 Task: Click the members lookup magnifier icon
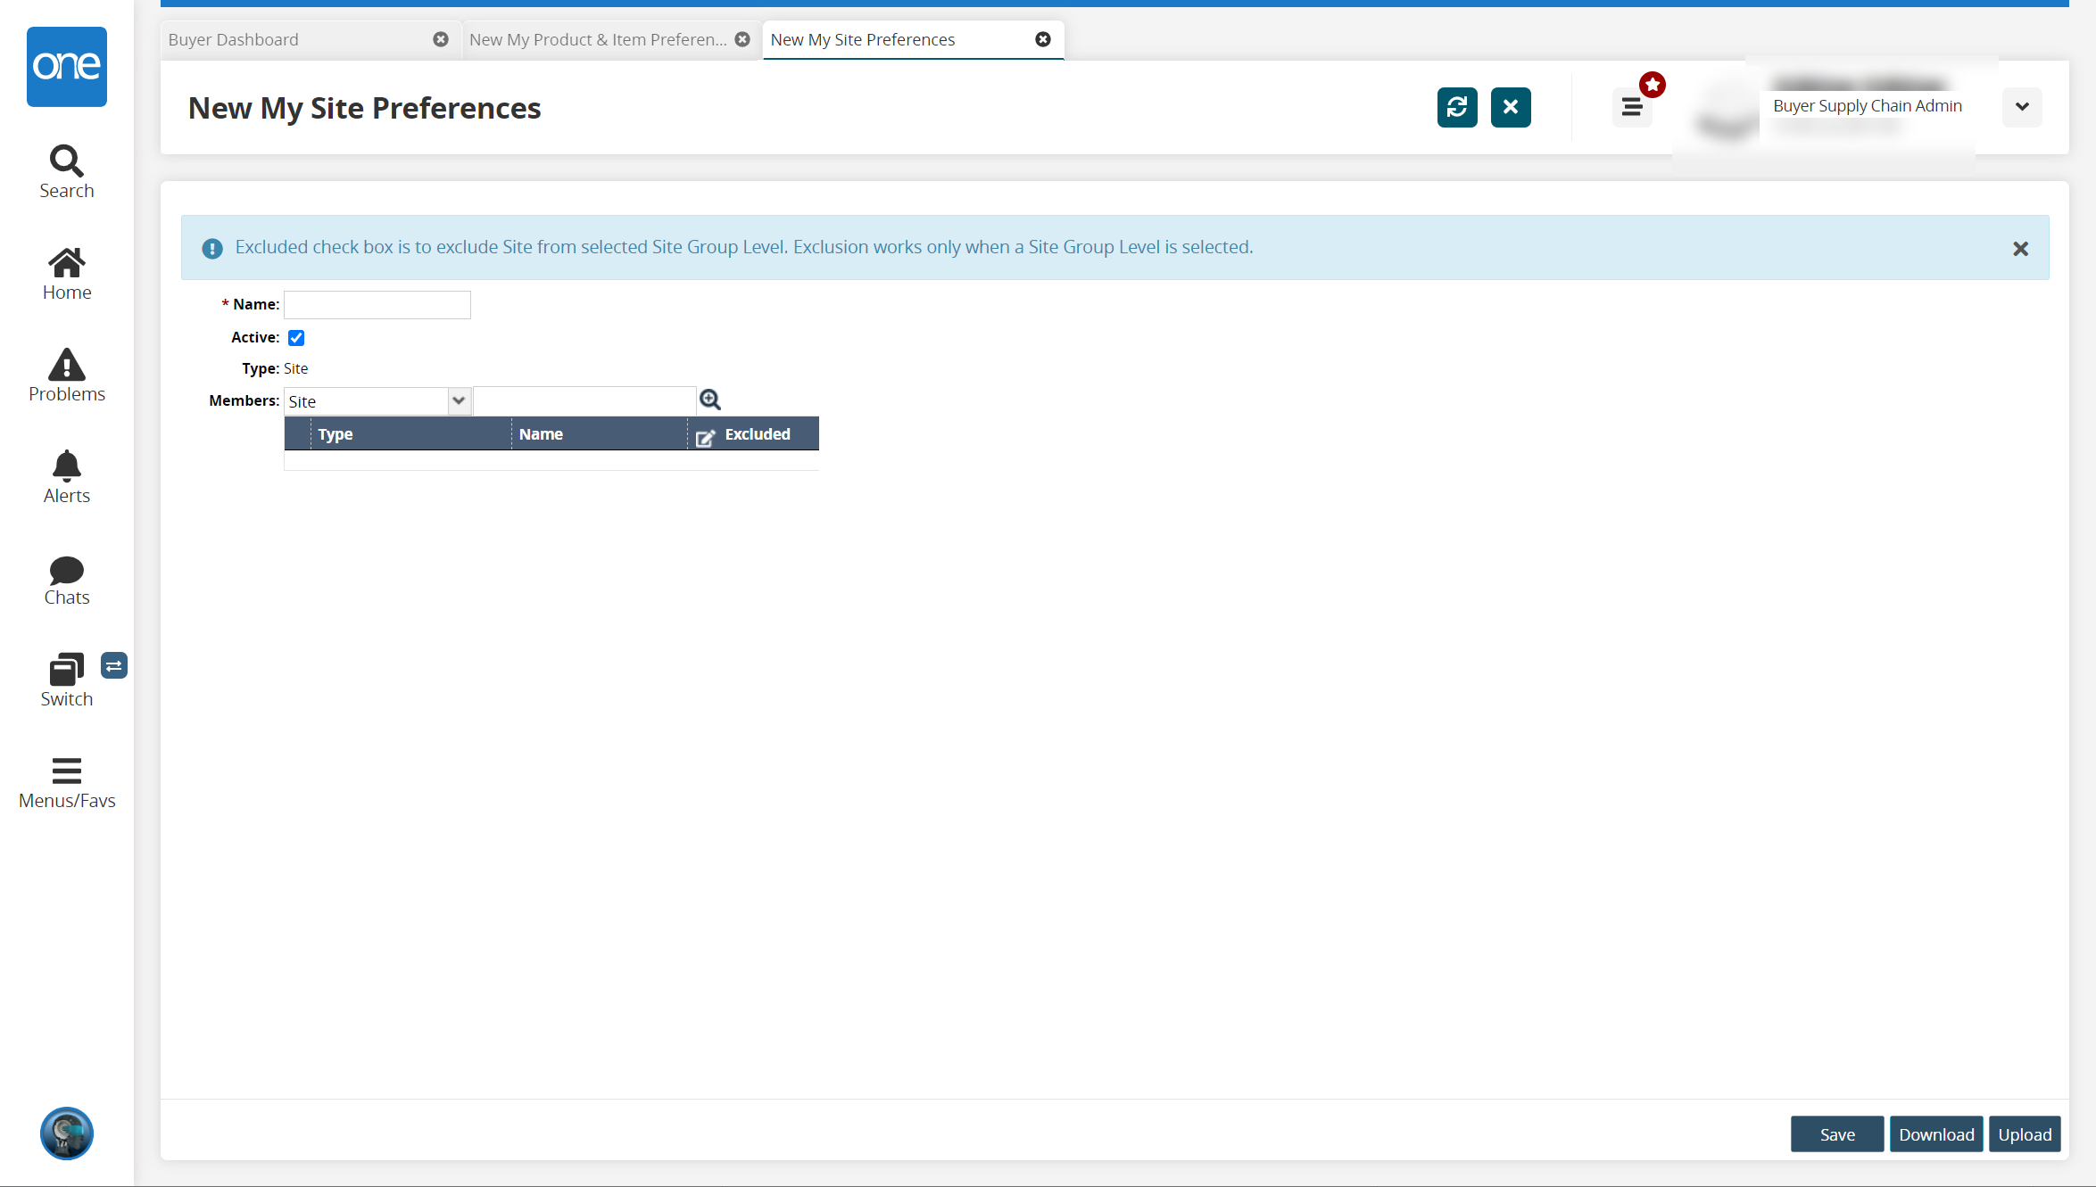709,400
